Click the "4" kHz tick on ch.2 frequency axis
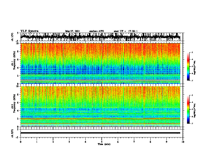This screenshot has width=206, height=159. tap(18, 111)
